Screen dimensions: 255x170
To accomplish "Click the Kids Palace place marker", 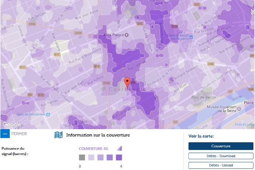I will click(x=126, y=35).
